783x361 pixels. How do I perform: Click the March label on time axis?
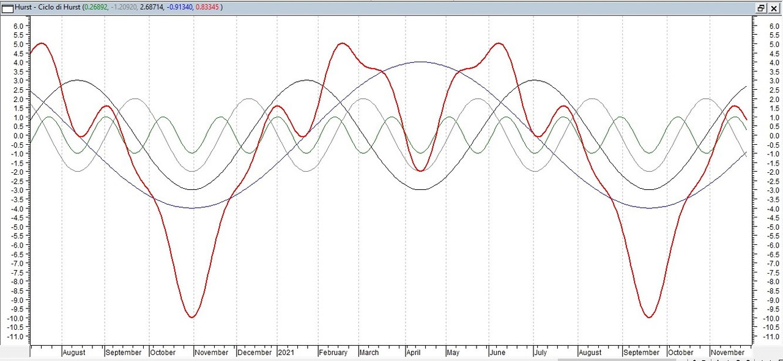(x=369, y=352)
